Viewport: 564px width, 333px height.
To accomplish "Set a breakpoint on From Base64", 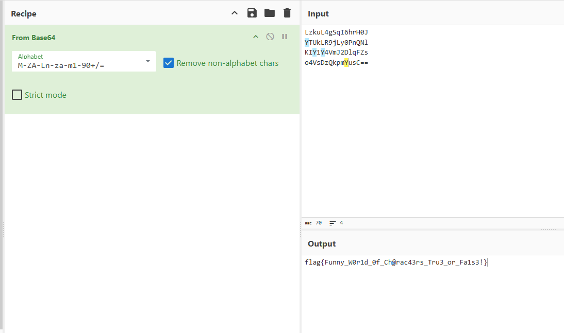I will 285,37.
